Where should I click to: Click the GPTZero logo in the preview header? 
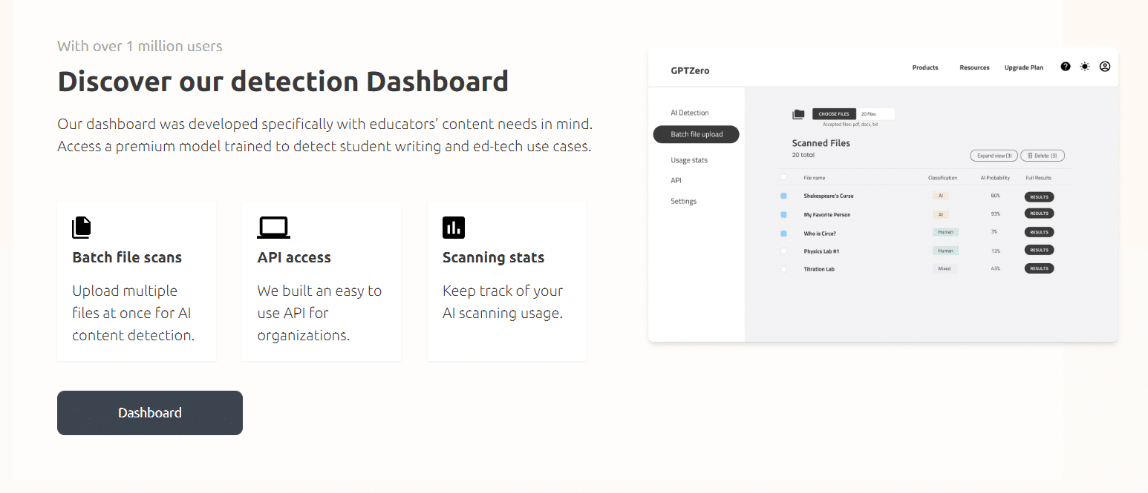click(x=690, y=70)
